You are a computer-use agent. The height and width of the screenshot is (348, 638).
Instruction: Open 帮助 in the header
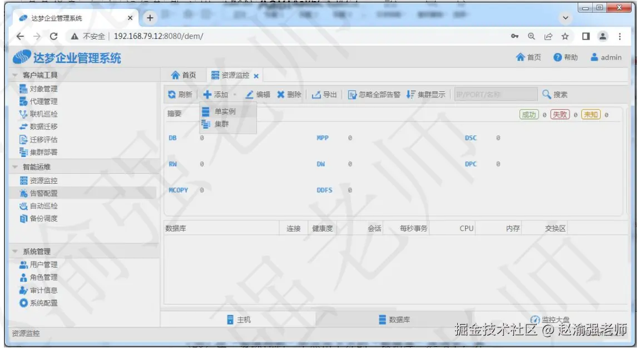pyautogui.click(x=566, y=57)
